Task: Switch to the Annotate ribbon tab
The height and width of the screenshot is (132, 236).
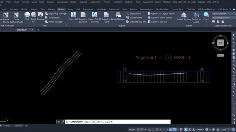Action: [x=14, y=9]
